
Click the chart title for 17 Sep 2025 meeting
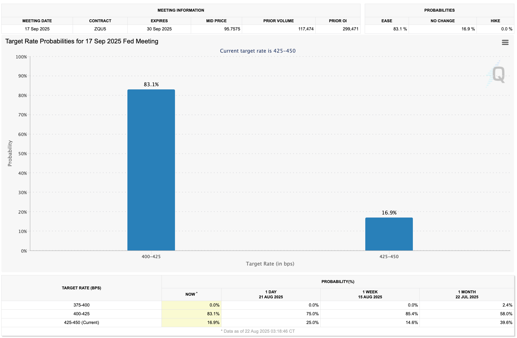[x=82, y=41]
